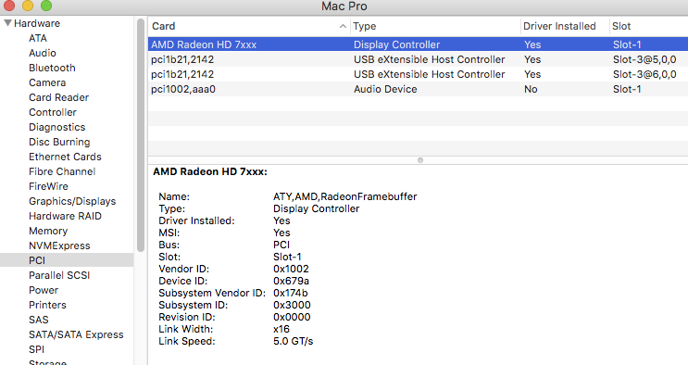The image size is (688, 365).
Task: Select the pci1002,aaa0 Audio Device row
Action: (418, 89)
